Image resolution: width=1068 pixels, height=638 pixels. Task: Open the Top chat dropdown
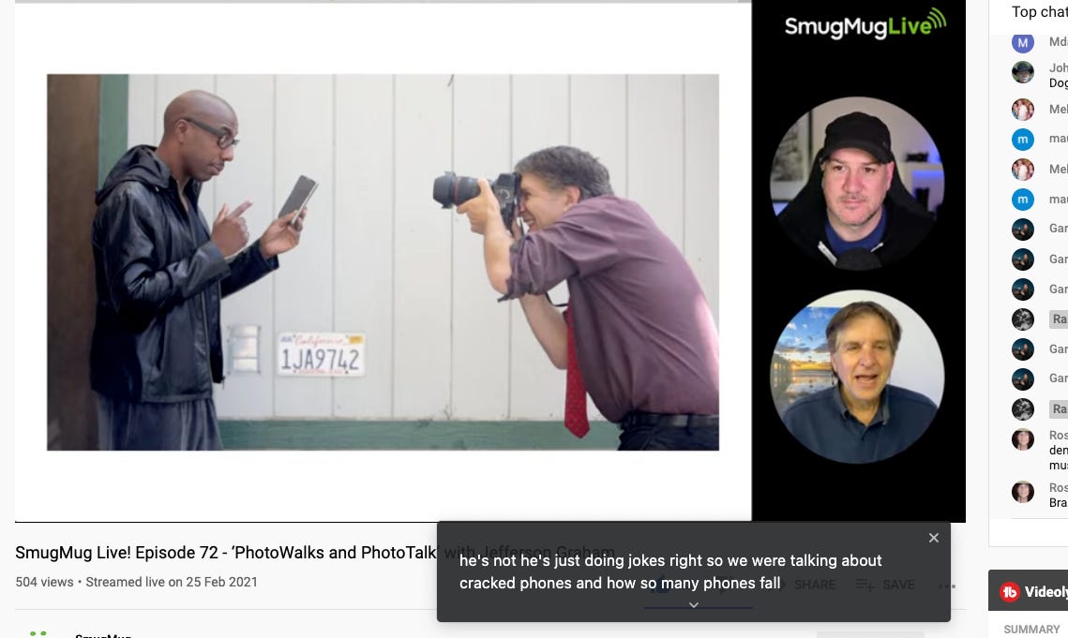point(1039,11)
